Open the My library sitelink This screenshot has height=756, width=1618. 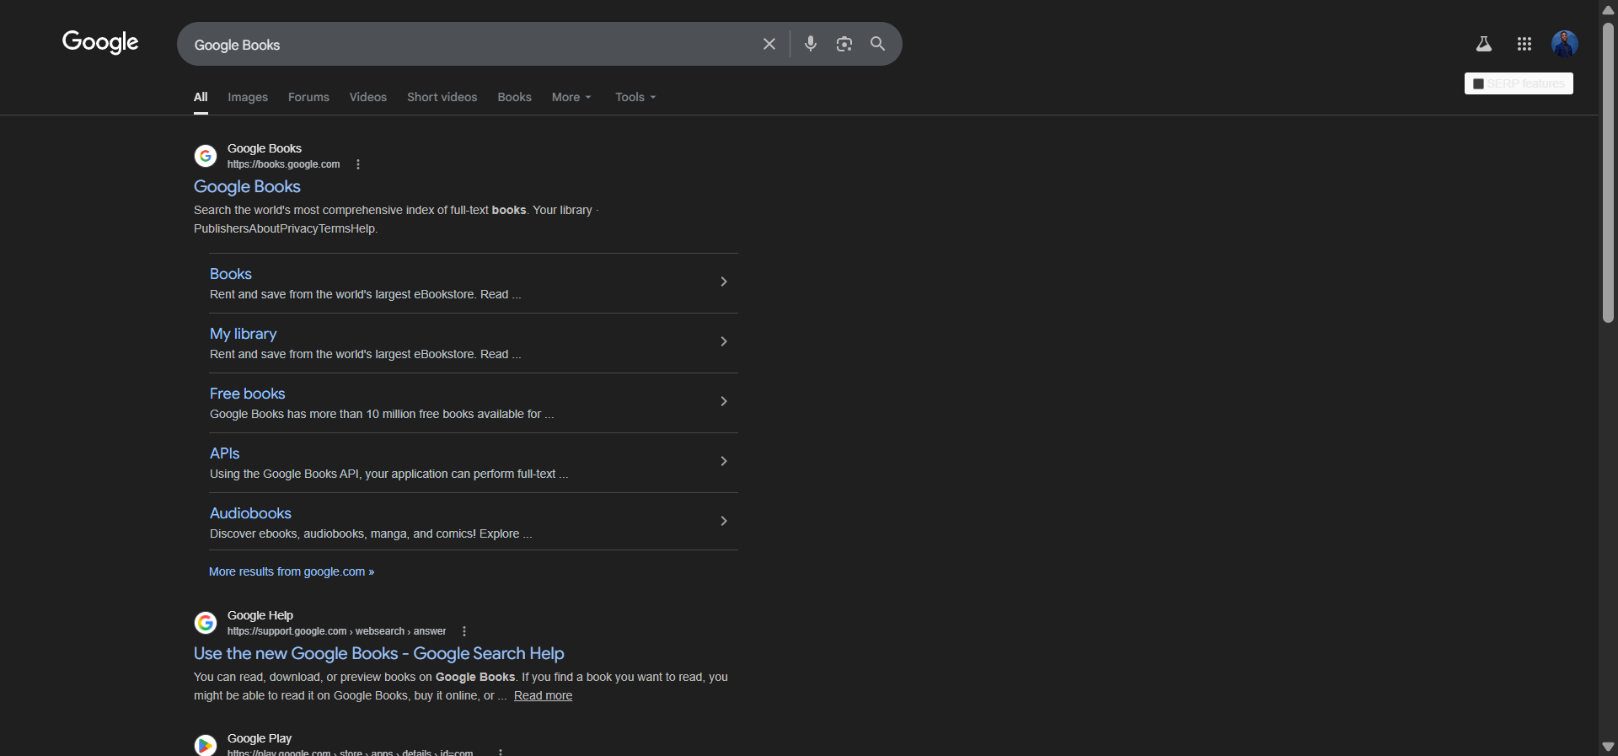243,334
